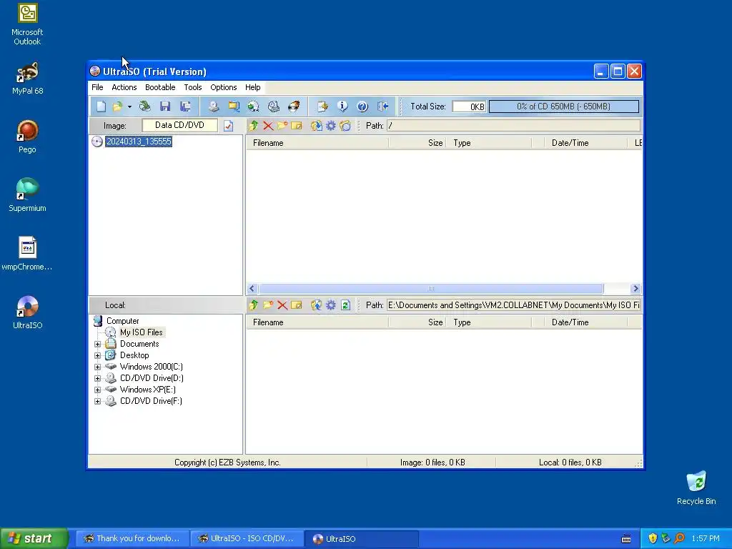Sort local list by Type column
The image size is (732, 549).
489,322
